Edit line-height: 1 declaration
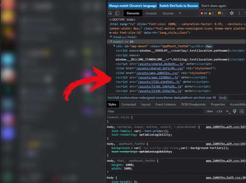246x183 pixels. [x=124, y=182]
